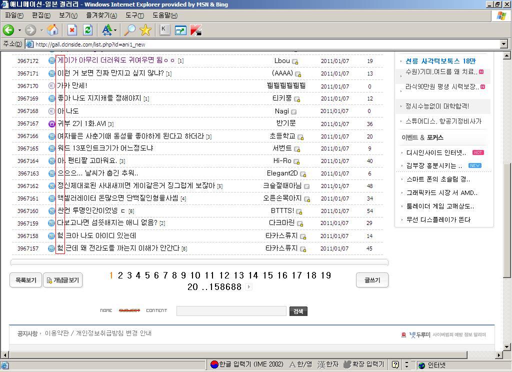Expand the address bar dropdown

point(503,44)
